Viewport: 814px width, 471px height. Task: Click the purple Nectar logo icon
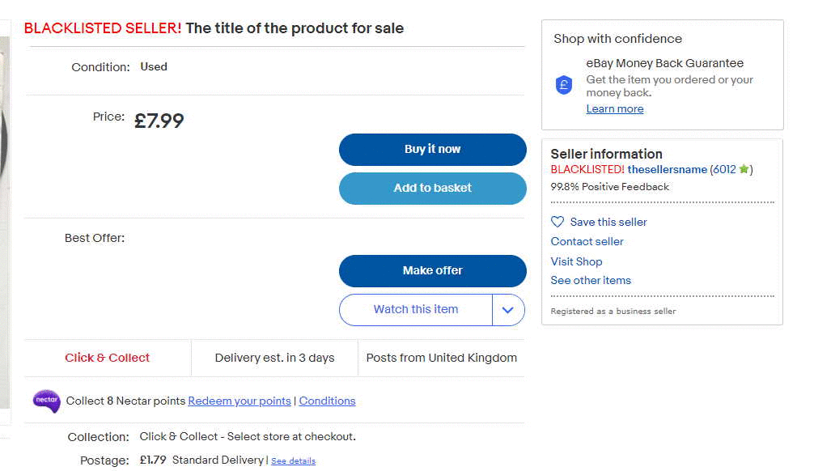pyautogui.click(x=46, y=401)
